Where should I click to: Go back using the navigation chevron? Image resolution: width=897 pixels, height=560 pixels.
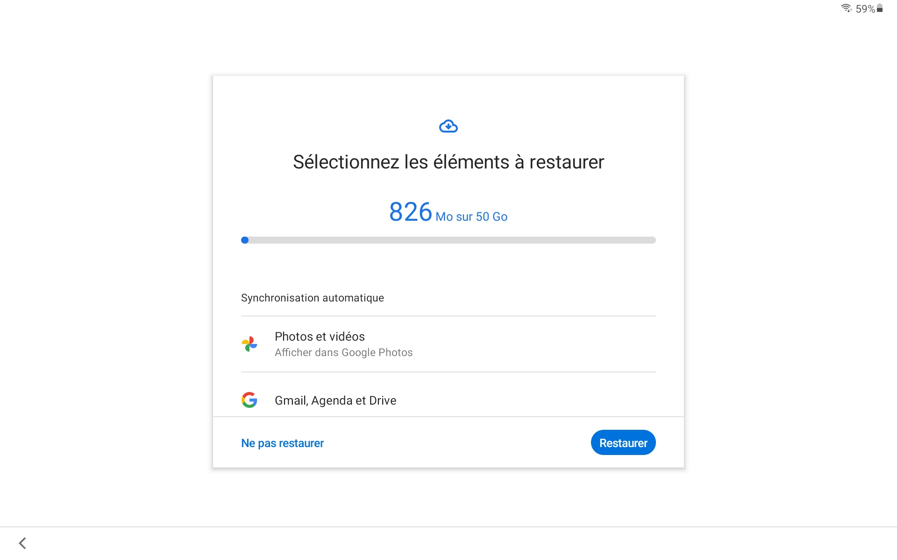coord(22,543)
